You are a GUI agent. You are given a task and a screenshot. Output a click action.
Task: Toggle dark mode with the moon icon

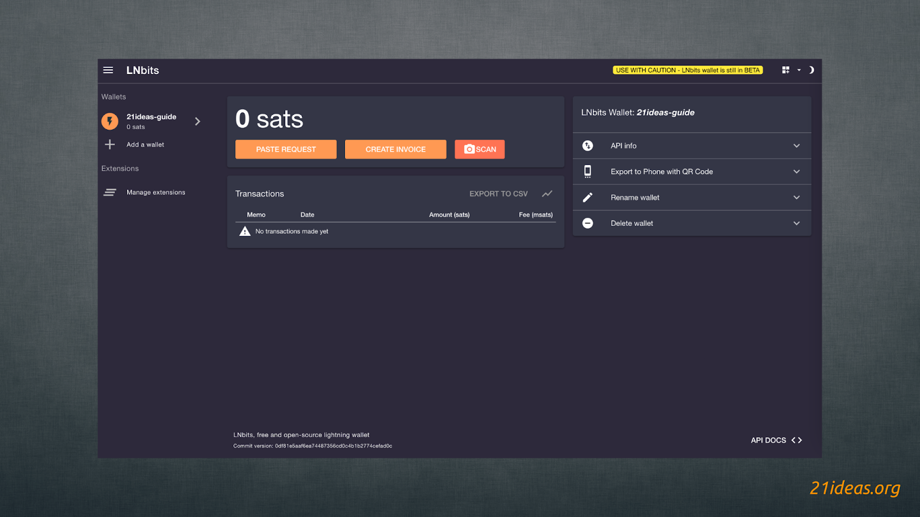(811, 70)
